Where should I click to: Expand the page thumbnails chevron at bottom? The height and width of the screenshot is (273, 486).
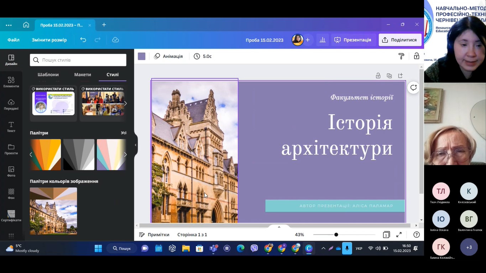(279, 227)
